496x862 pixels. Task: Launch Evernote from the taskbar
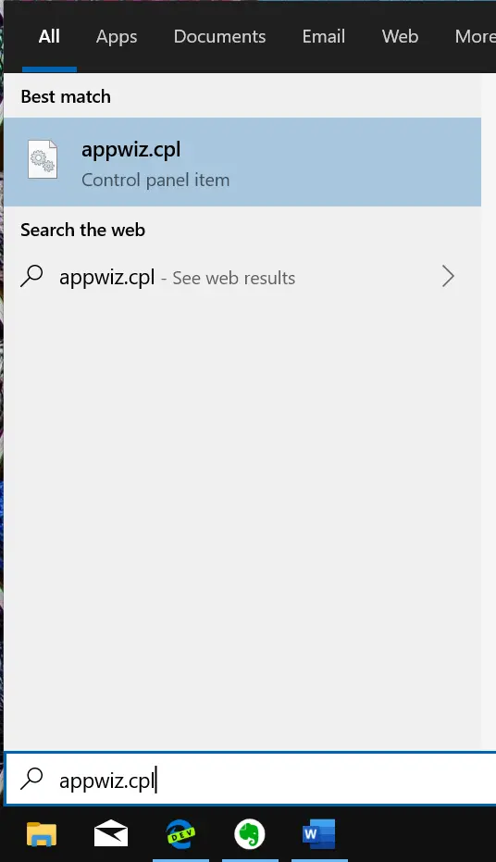249,833
